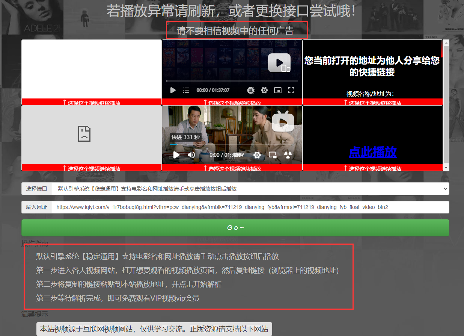Image resolution: width=464 pixels, height=336 pixels.
Task: Click the 第三步等待解析完成 instruction line
Action: (118, 298)
